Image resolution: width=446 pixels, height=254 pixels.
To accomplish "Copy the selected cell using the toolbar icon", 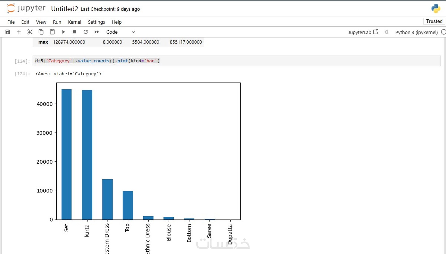I will (x=41, y=32).
